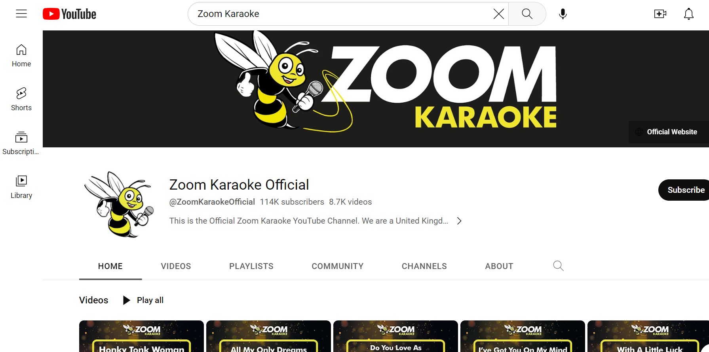Open Library in sidebar
This screenshot has height=352, width=709.
tap(21, 187)
